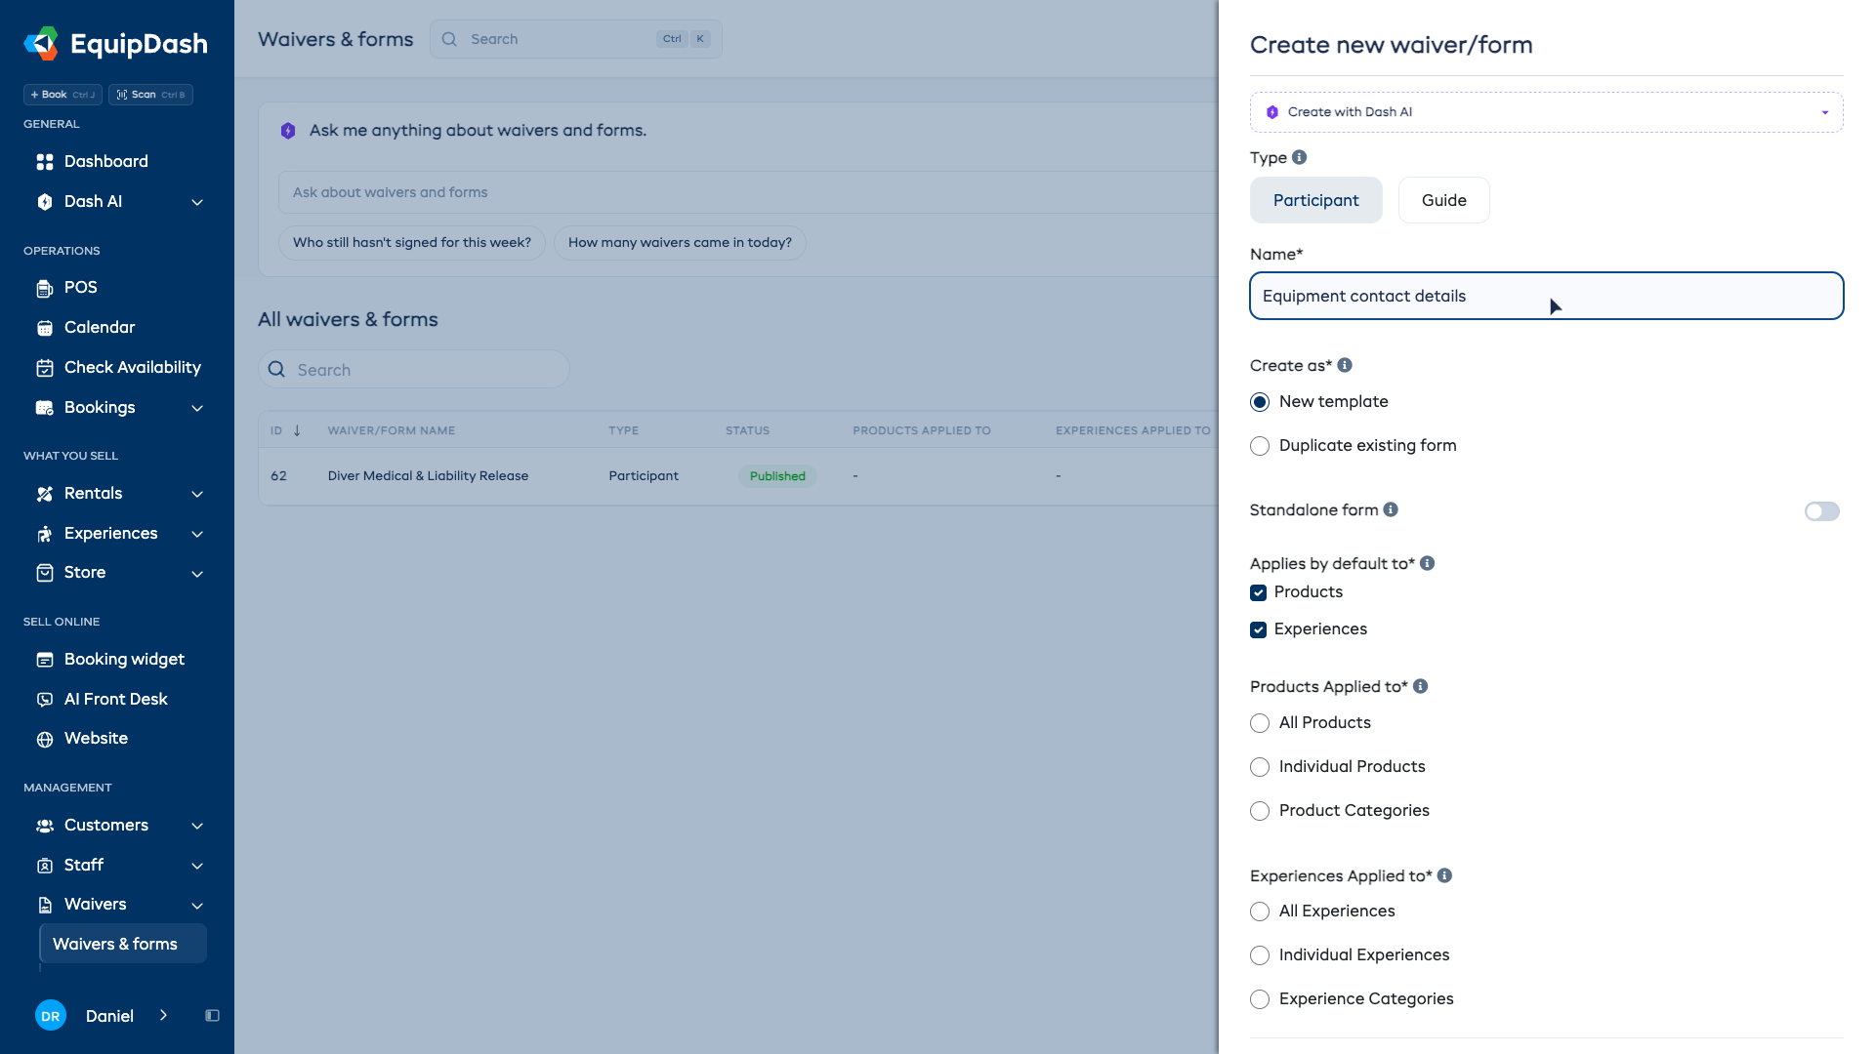Open the Dashboard icon in sidebar

point(45,162)
